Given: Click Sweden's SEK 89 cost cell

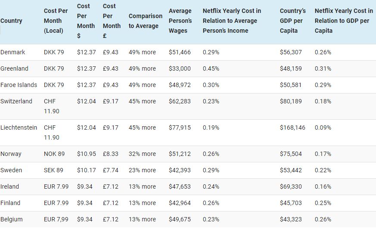Looking at the screenshot, I should click(x=53, y=170).
